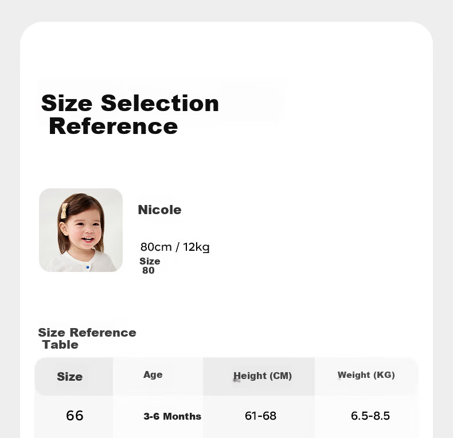Select the Nicole model name
Image resolution: width=453 pixels, height=438 pixels.
click(x=159, y=210)
